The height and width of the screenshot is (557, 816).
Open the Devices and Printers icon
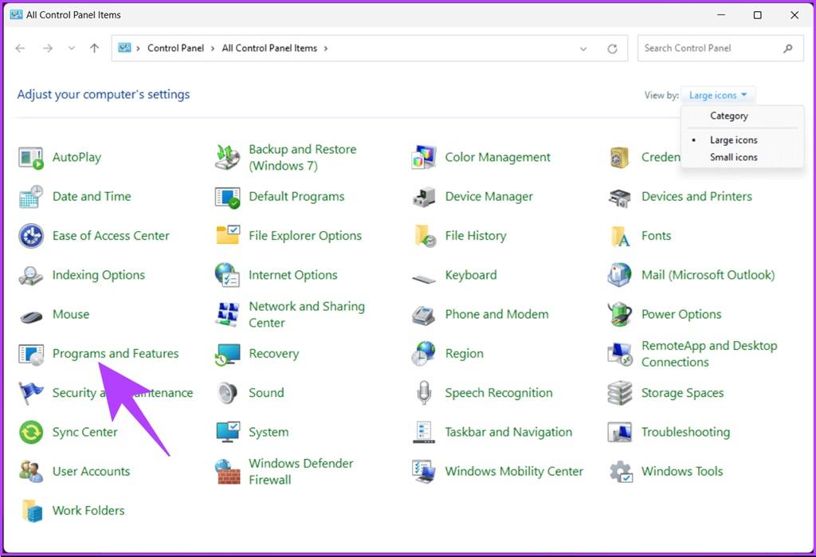[620, 197]
